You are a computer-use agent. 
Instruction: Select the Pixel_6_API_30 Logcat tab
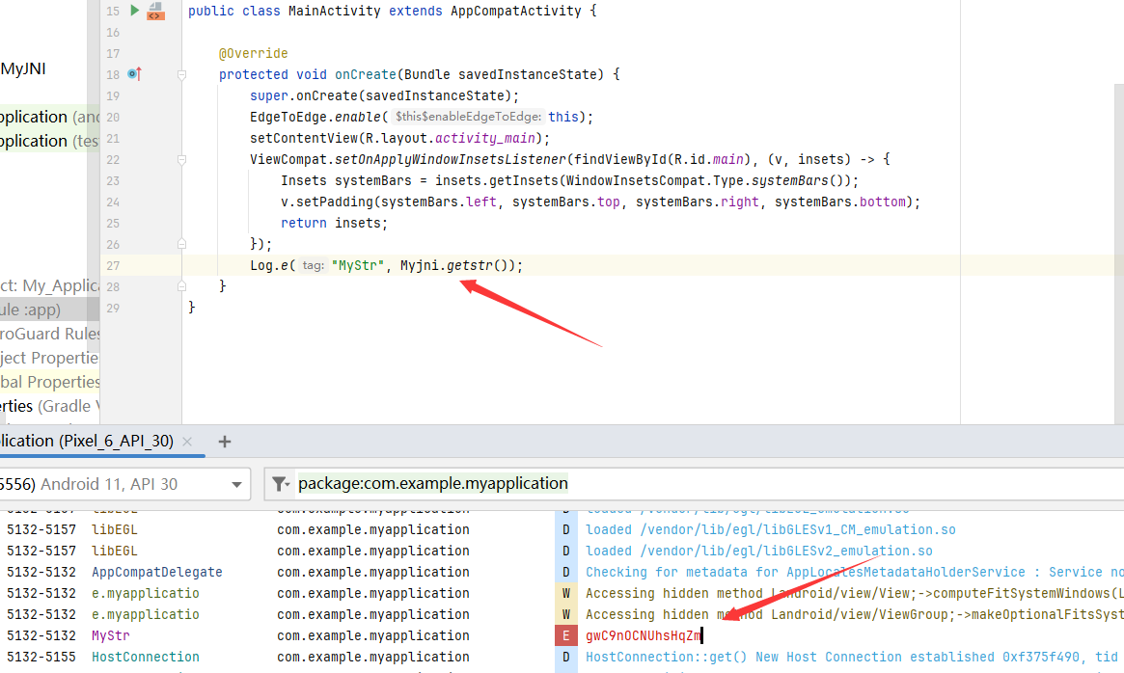click(87, 441)
